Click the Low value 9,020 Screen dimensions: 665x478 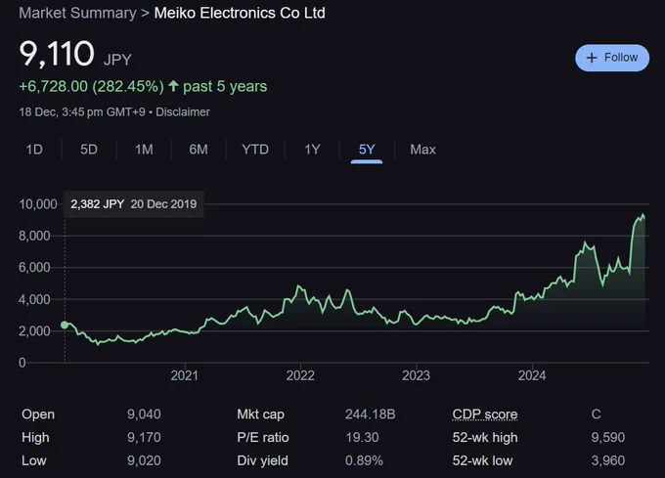(x=144, y=460)
